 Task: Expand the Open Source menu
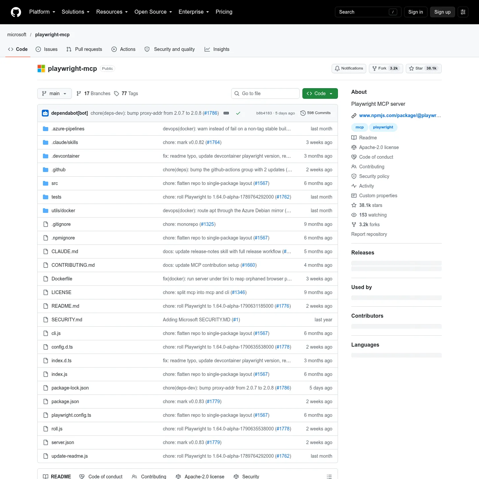point(153,12)
